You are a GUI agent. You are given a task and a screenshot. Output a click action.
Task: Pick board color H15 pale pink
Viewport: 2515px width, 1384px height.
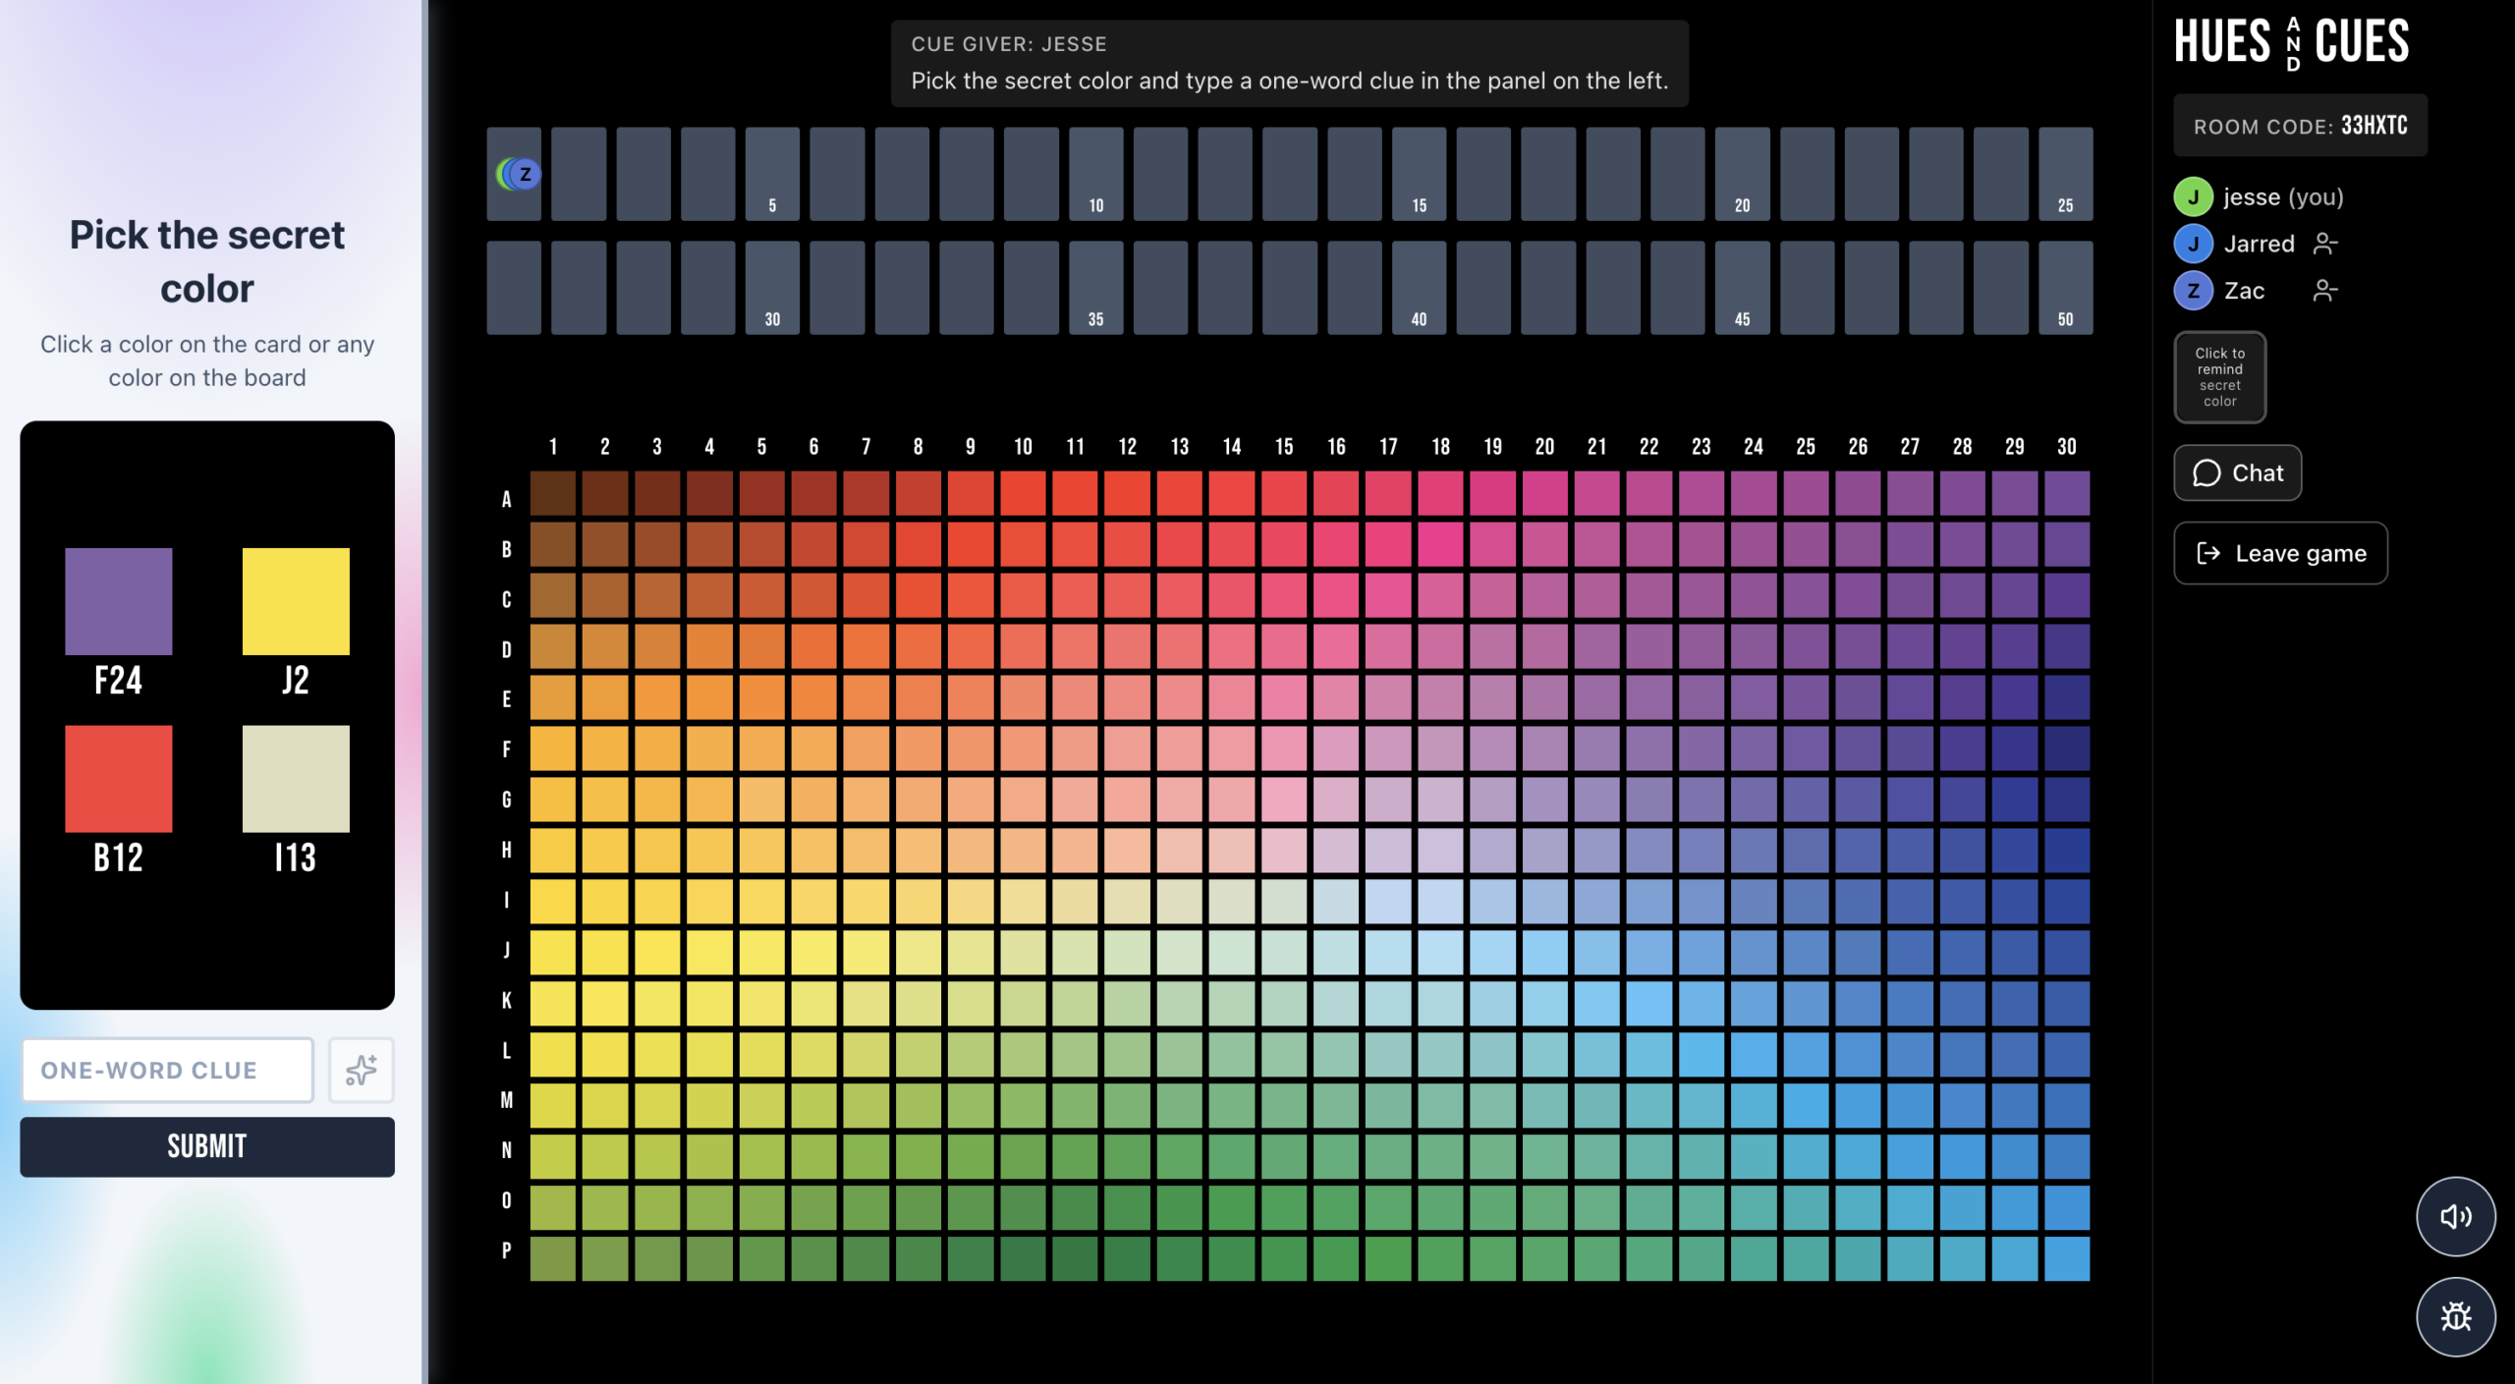(x=1284, y=851)
